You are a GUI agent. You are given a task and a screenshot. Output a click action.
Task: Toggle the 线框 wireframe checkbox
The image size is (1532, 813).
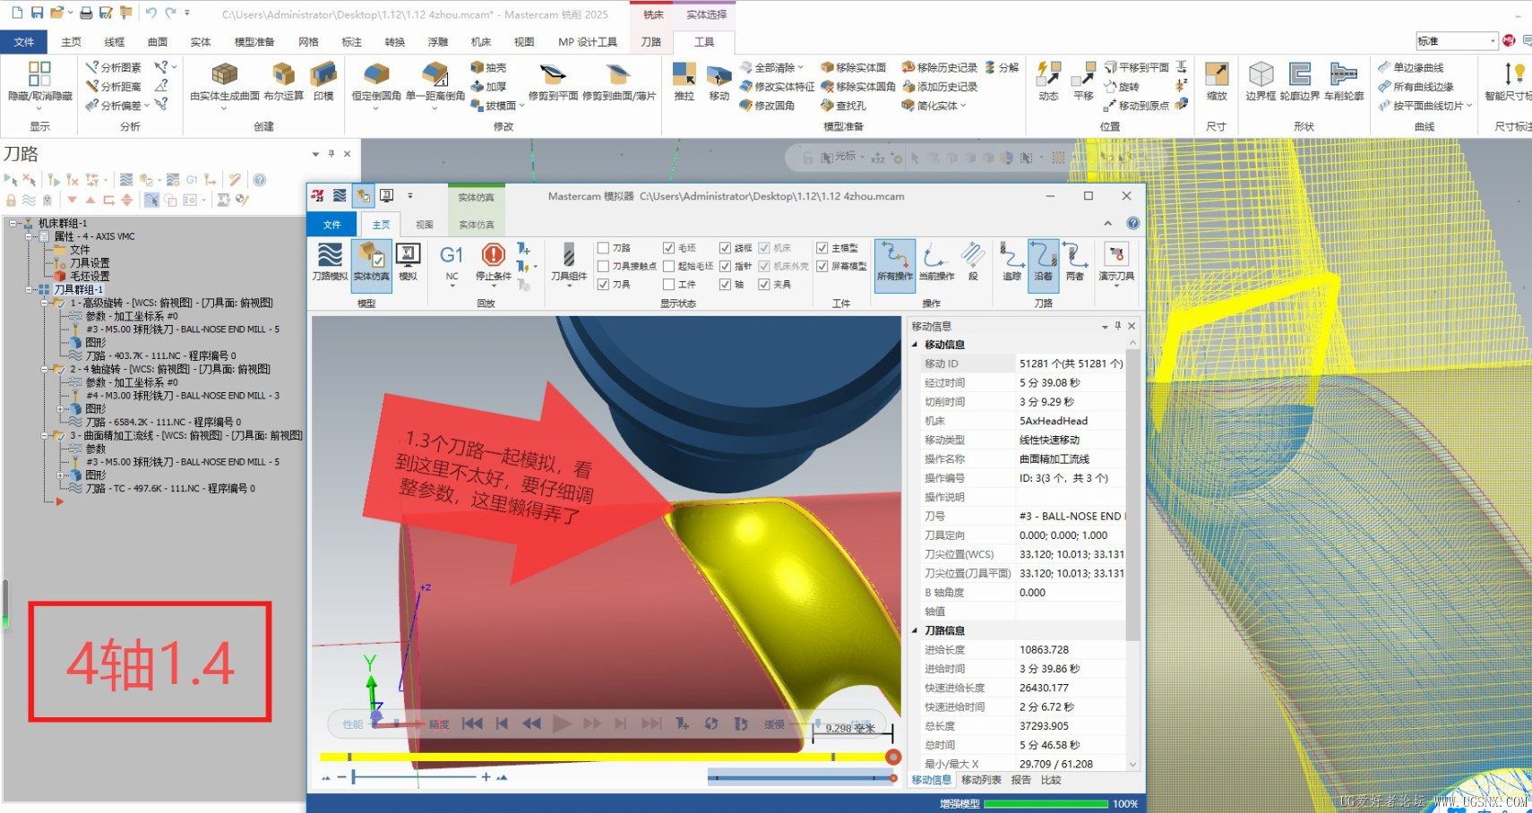725,248
